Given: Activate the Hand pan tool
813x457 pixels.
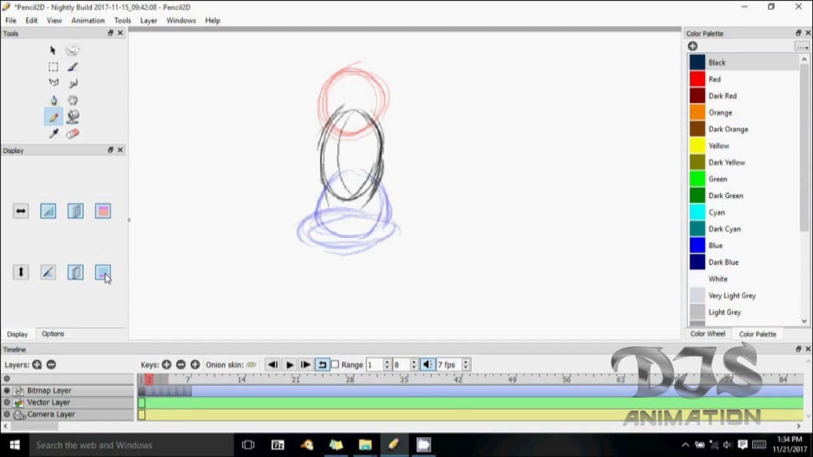Looking at the screenshot, I should pos(72,100).
